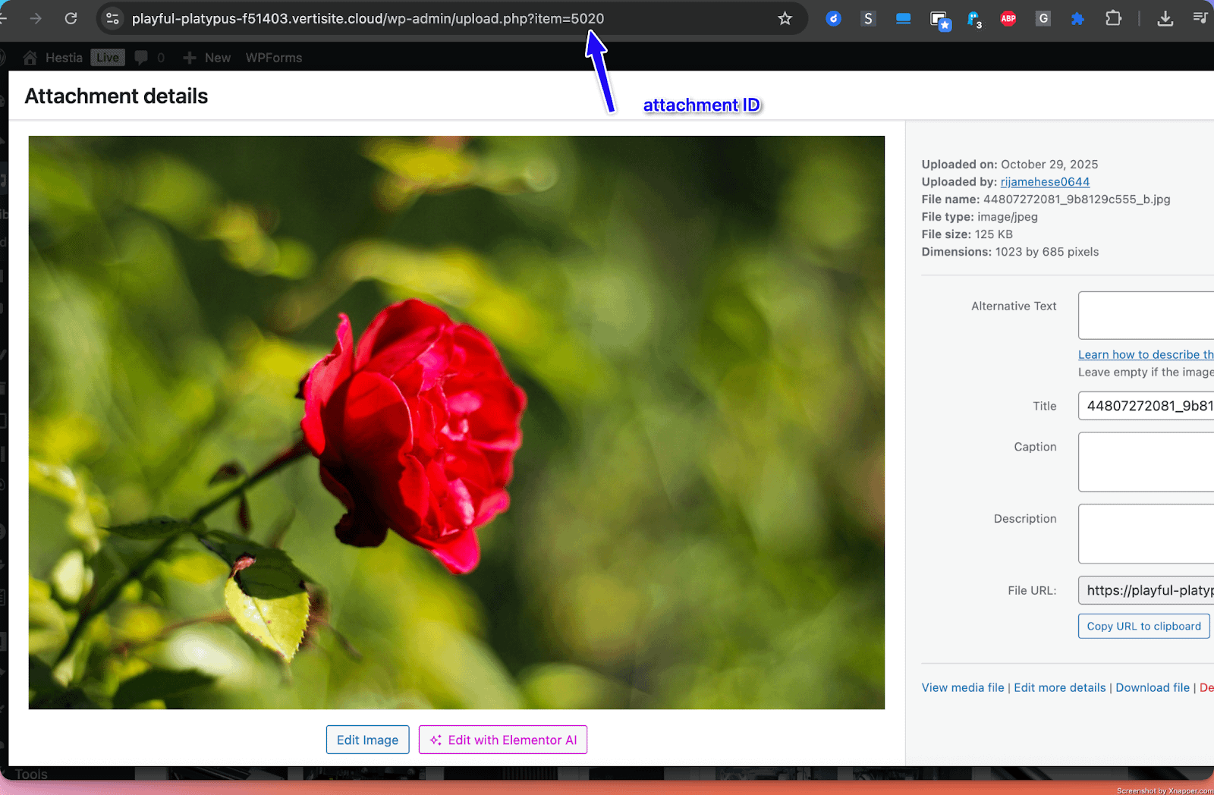The width and height of the screenshot is (1214, 795).
Task: Open WPForms from the admin bar
Action: [273, 58]
